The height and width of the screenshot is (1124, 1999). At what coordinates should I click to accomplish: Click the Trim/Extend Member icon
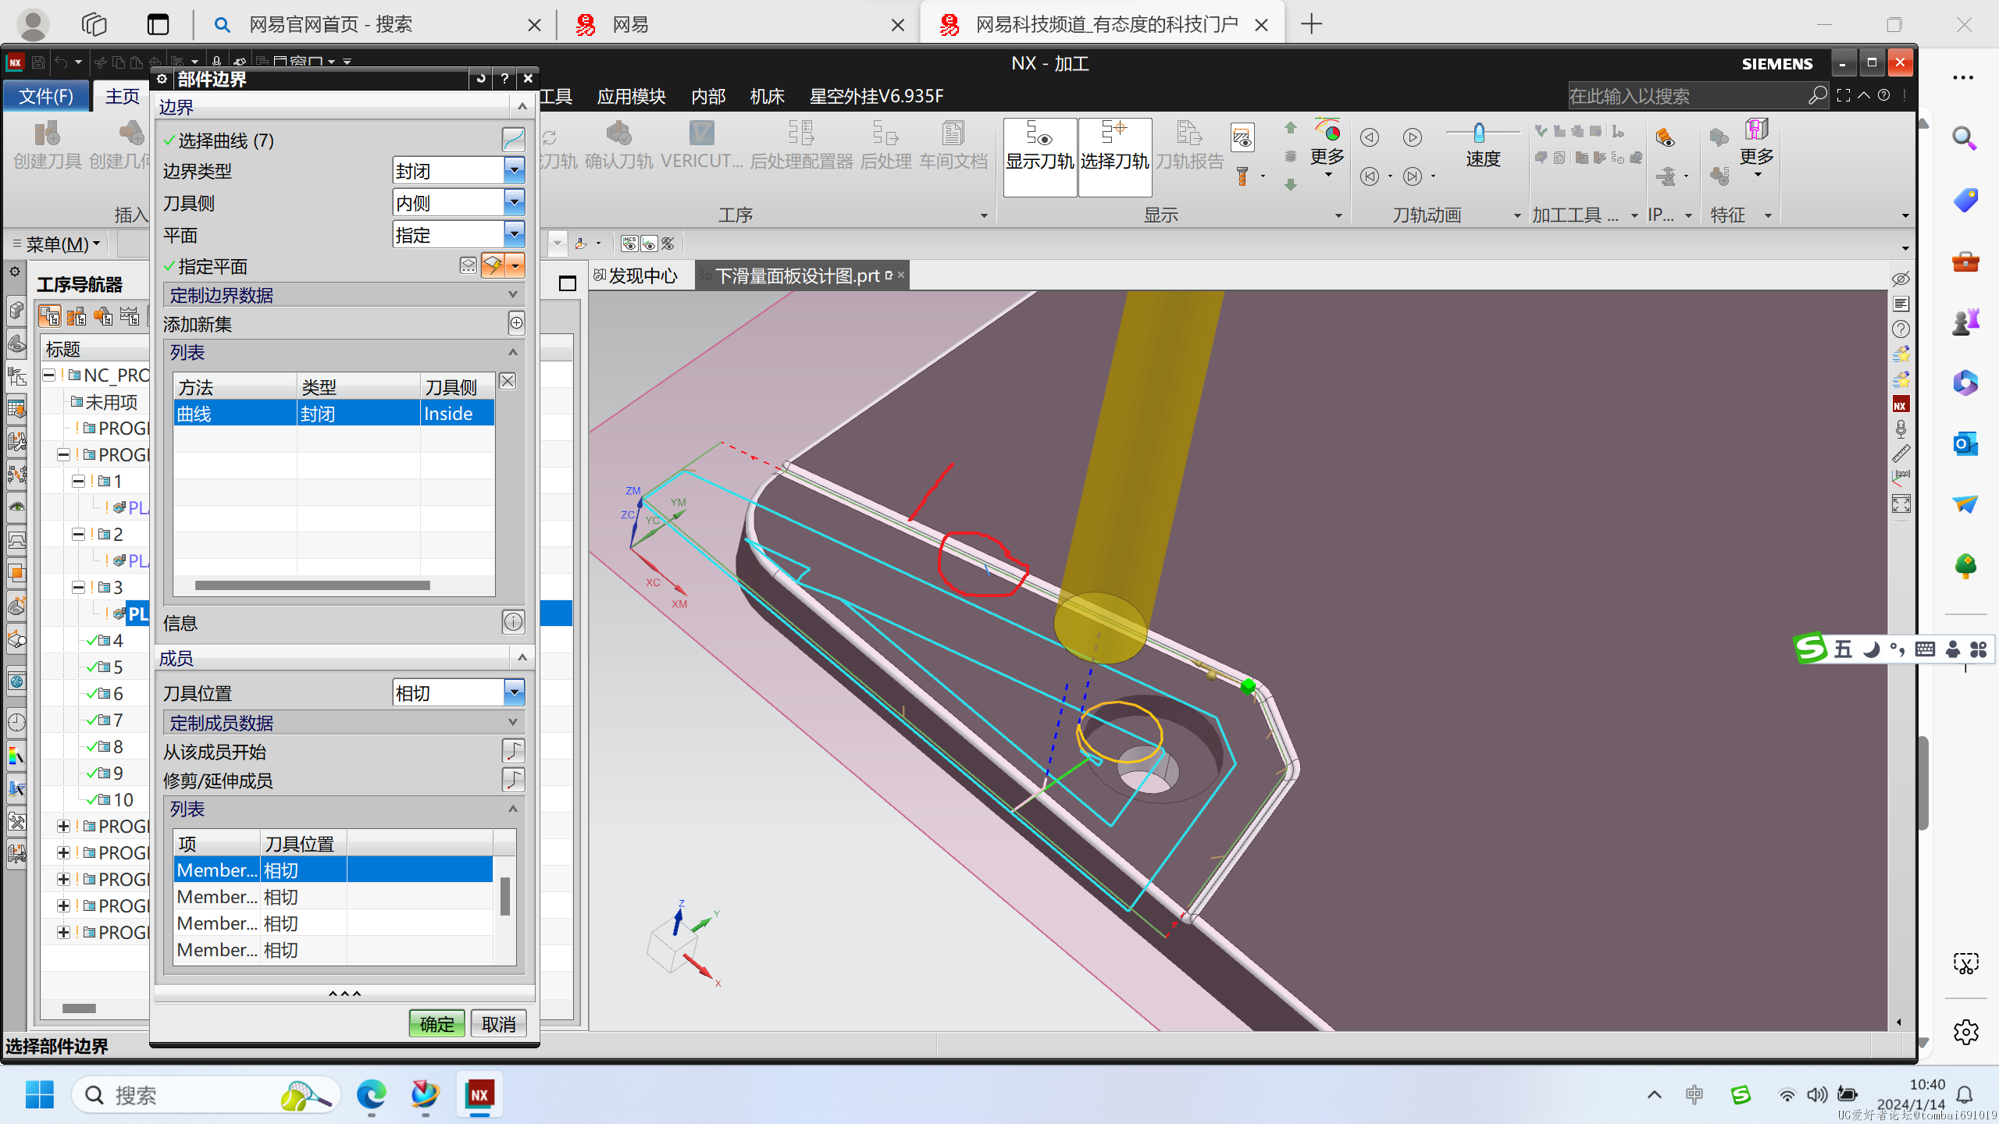(513, 780)
